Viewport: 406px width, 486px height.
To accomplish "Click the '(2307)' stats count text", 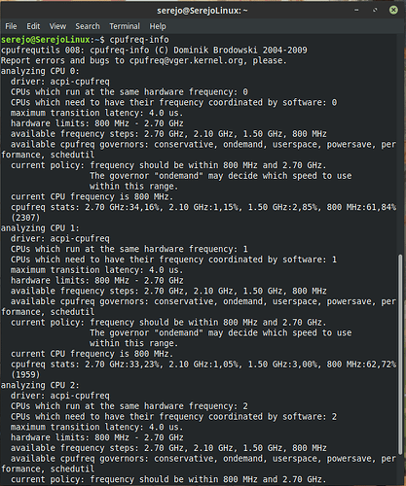I will (25, 218).
